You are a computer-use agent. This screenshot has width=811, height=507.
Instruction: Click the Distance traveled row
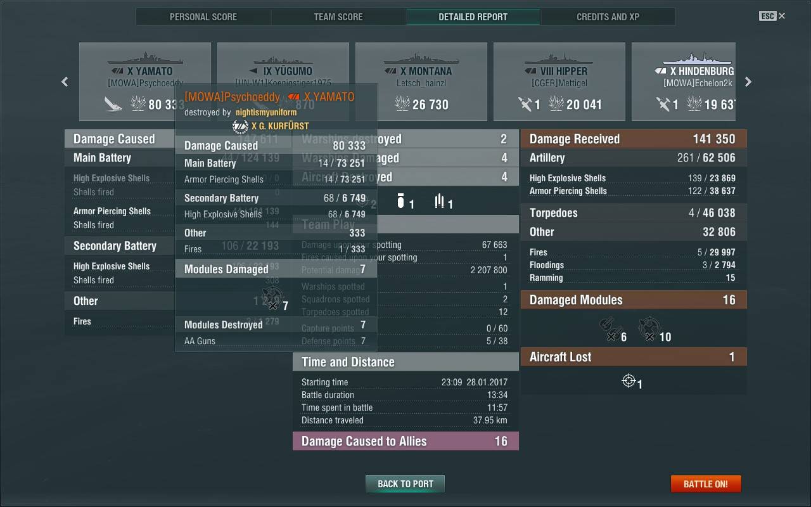click(x=405, y=420)
